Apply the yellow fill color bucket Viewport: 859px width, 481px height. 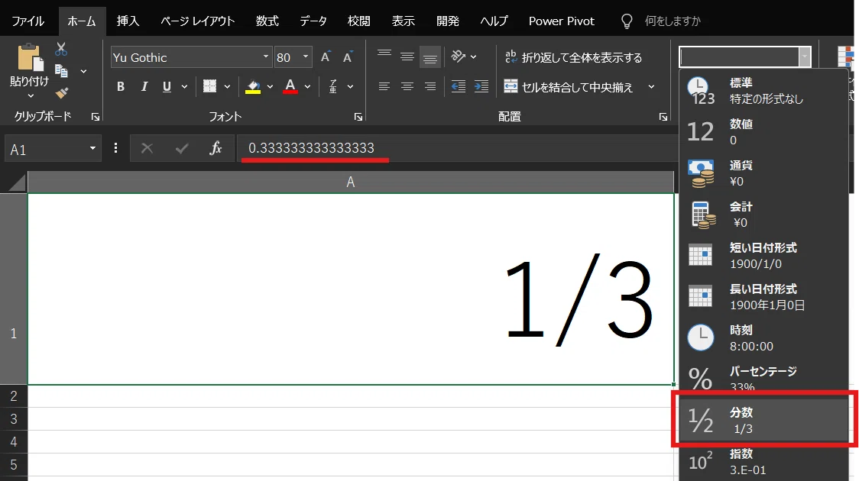pyautogui.click(x=252, y=86)
